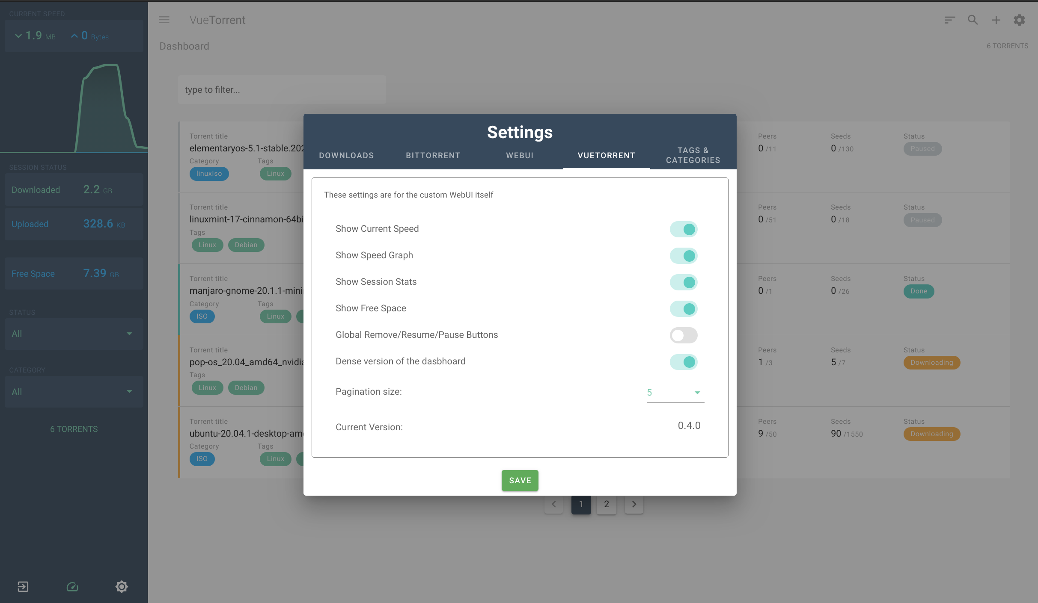Turn off Dense version of dashboard
This screenshot has width=1038, height=603.
684,362
